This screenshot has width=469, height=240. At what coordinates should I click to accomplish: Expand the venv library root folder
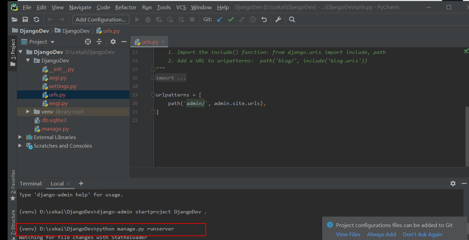tap(28, 112)
